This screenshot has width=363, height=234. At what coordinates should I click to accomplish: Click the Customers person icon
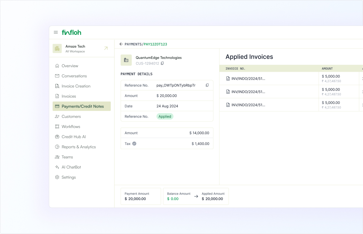(x=57, y=117)
